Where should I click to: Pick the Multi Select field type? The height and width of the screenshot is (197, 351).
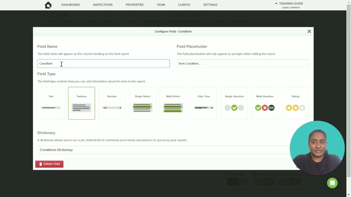[x=173, y=103]
